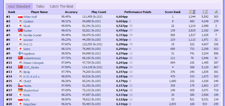Switch to the Catch The Beat tab

[62, 6]
